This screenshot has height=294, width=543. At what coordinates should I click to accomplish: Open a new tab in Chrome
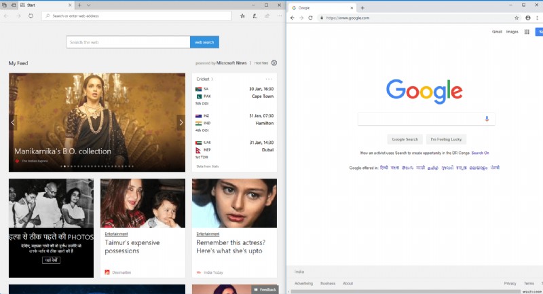point(362,8)
